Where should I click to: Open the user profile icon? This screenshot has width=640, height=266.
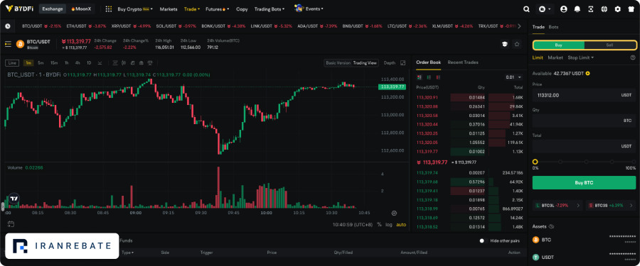tap(564, 9)
